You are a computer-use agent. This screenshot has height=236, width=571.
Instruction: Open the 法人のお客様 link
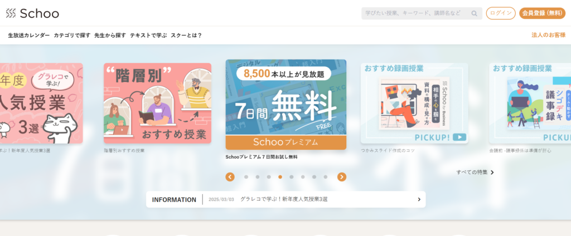[548, 35]
